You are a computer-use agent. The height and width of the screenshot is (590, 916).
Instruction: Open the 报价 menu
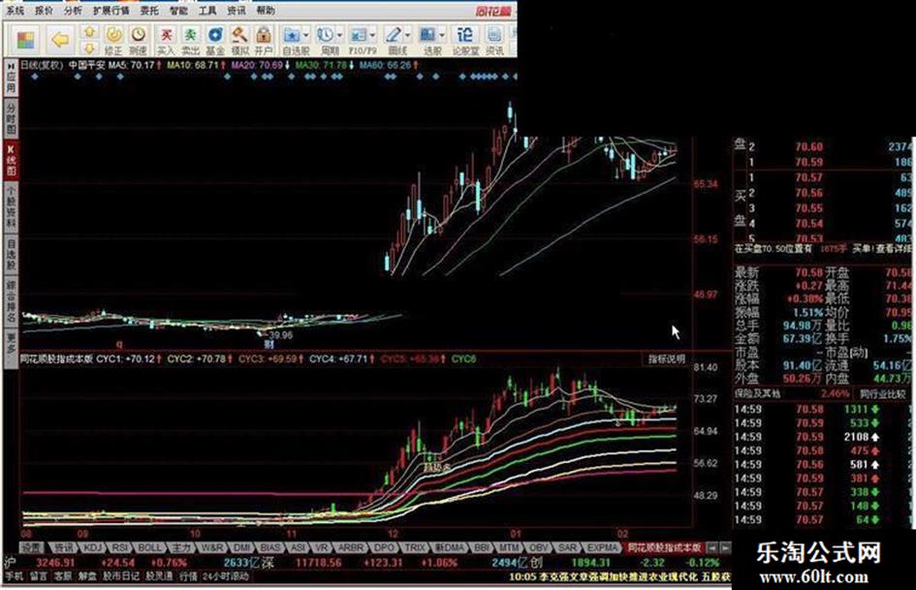pyautogui.click(x=44, y=11)
